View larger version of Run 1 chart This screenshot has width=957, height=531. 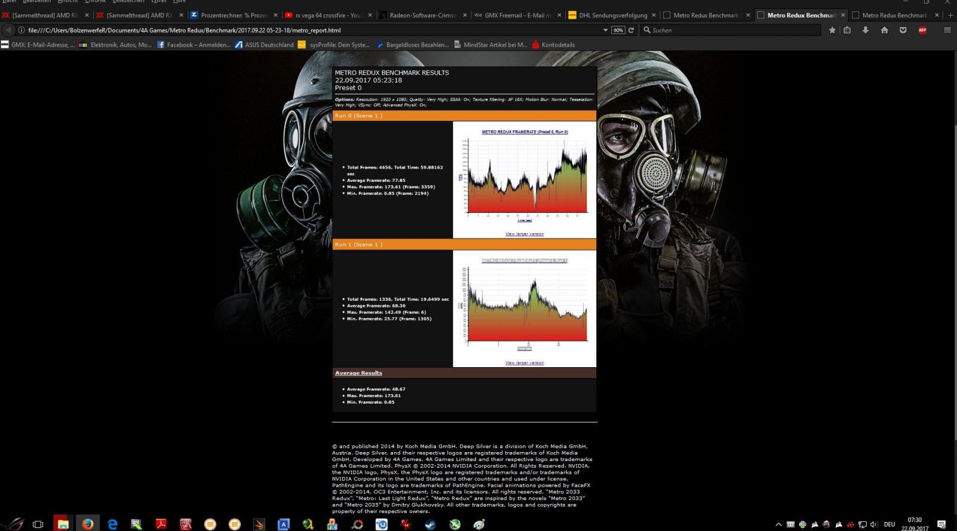[x=525, y=363]
